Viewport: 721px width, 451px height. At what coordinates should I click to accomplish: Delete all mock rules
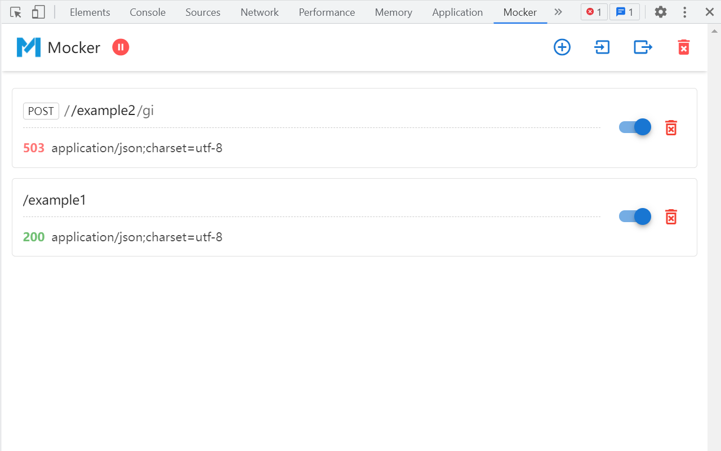[x=683, y=47]
